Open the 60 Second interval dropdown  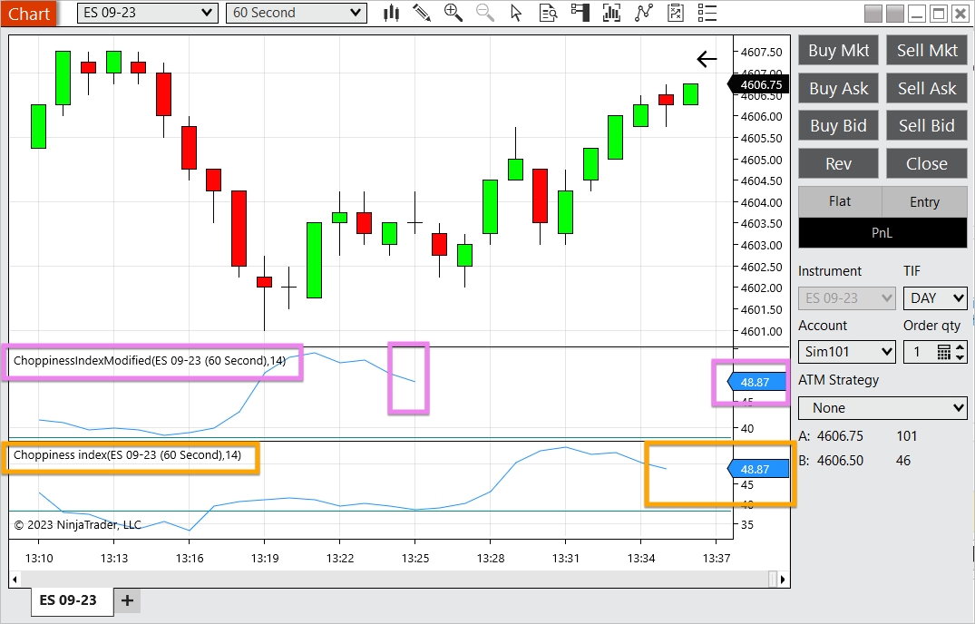pos(296,13)
